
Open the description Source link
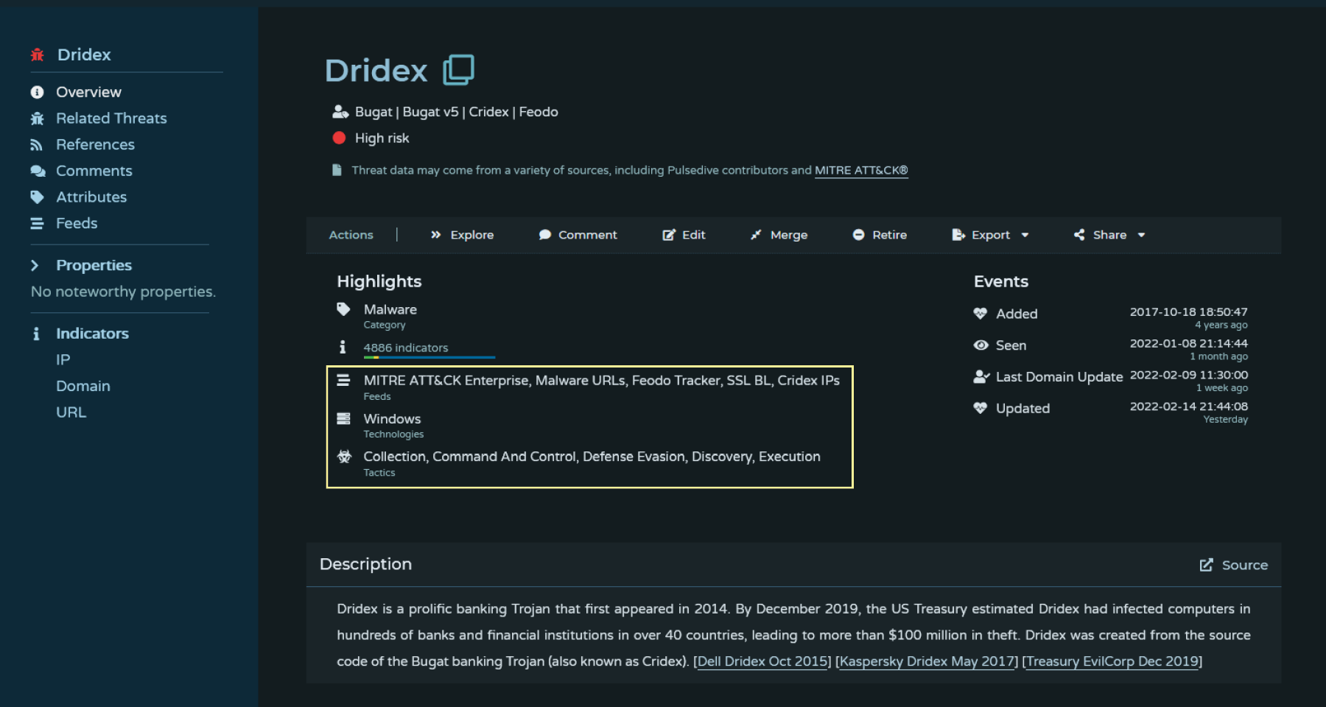pyautogui.click(x=1234, y=565)
